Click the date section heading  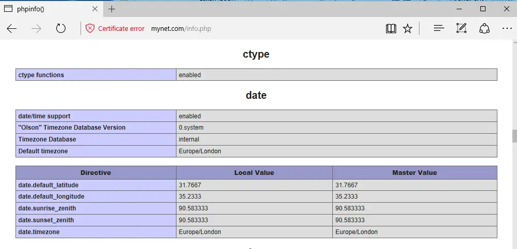(x=256, y=95)
